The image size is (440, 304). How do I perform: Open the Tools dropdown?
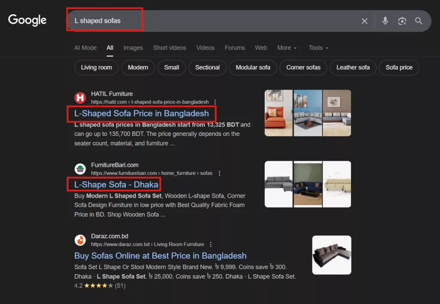click(x=318, y=48)
